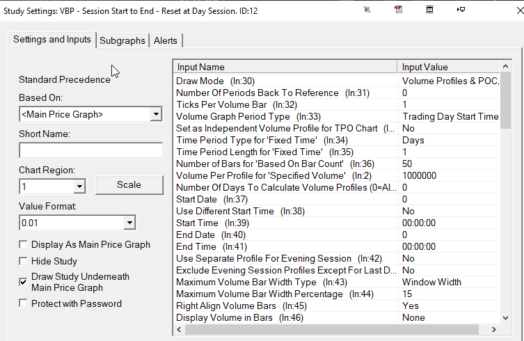Click the PDF export icon in title bar
The image size is (524, 341).
coord(398,10)
